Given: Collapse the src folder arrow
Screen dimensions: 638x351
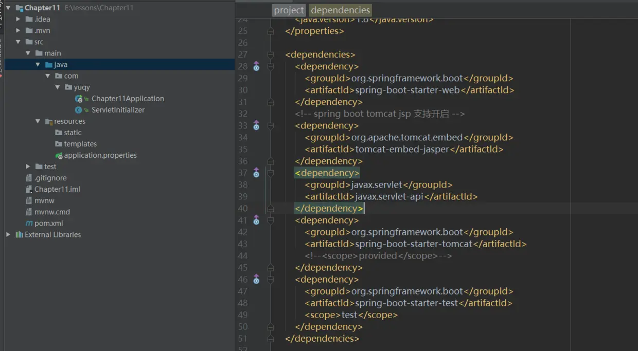Looking at the screenshot, I should 18,42.
